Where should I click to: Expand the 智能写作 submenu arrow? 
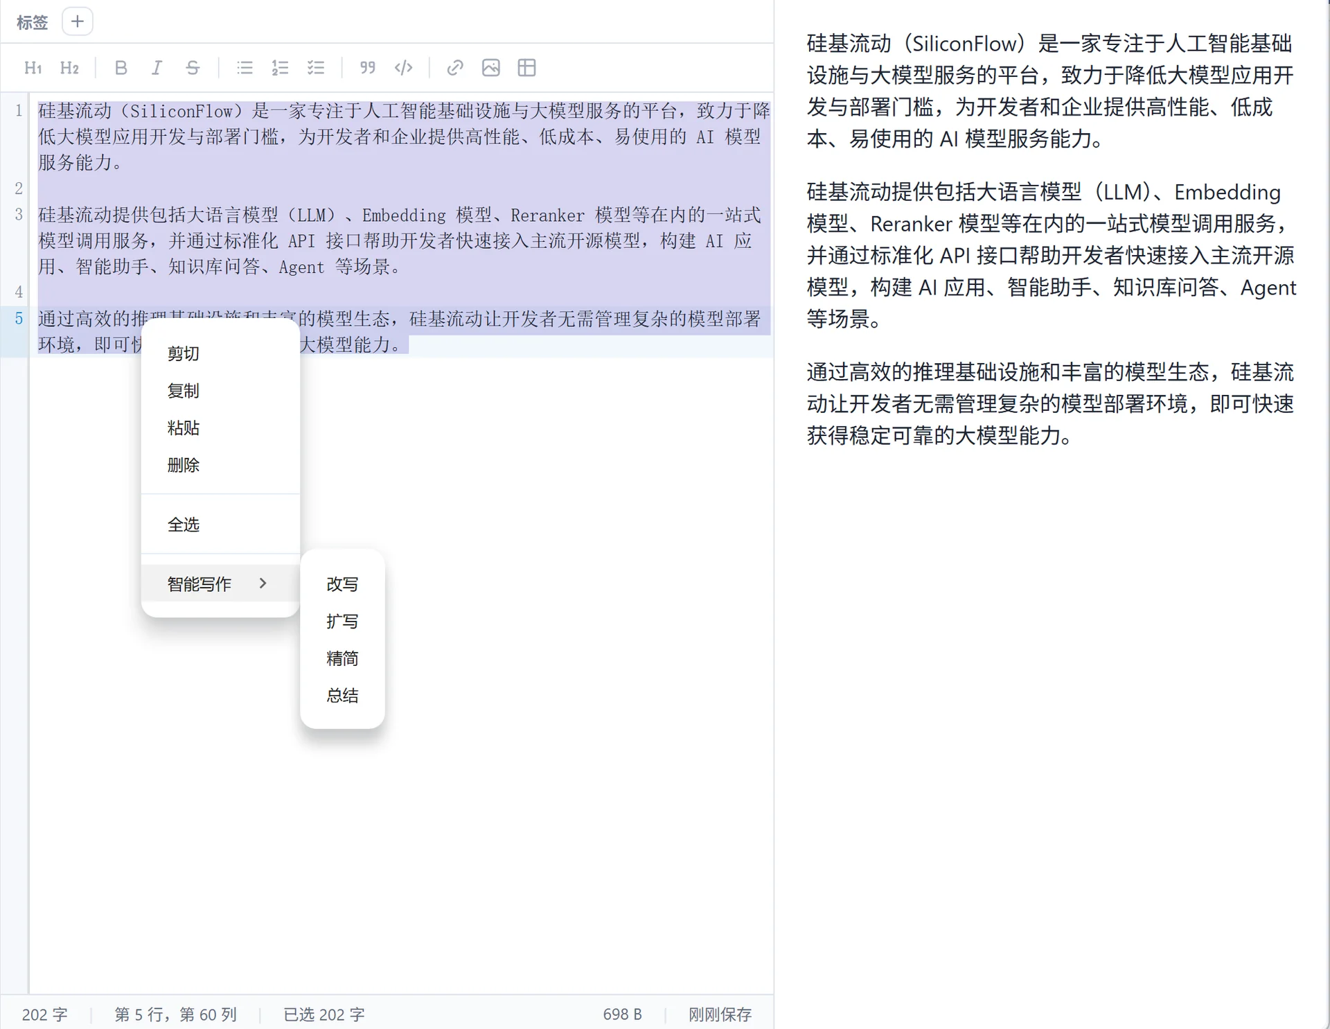[x=263, y=583]
